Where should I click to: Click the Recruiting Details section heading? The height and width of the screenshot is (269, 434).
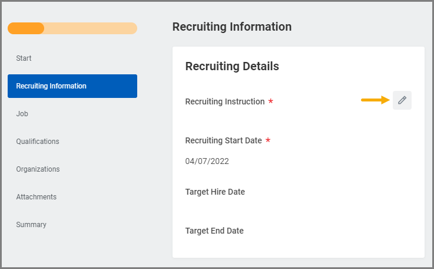click(232, 66)
